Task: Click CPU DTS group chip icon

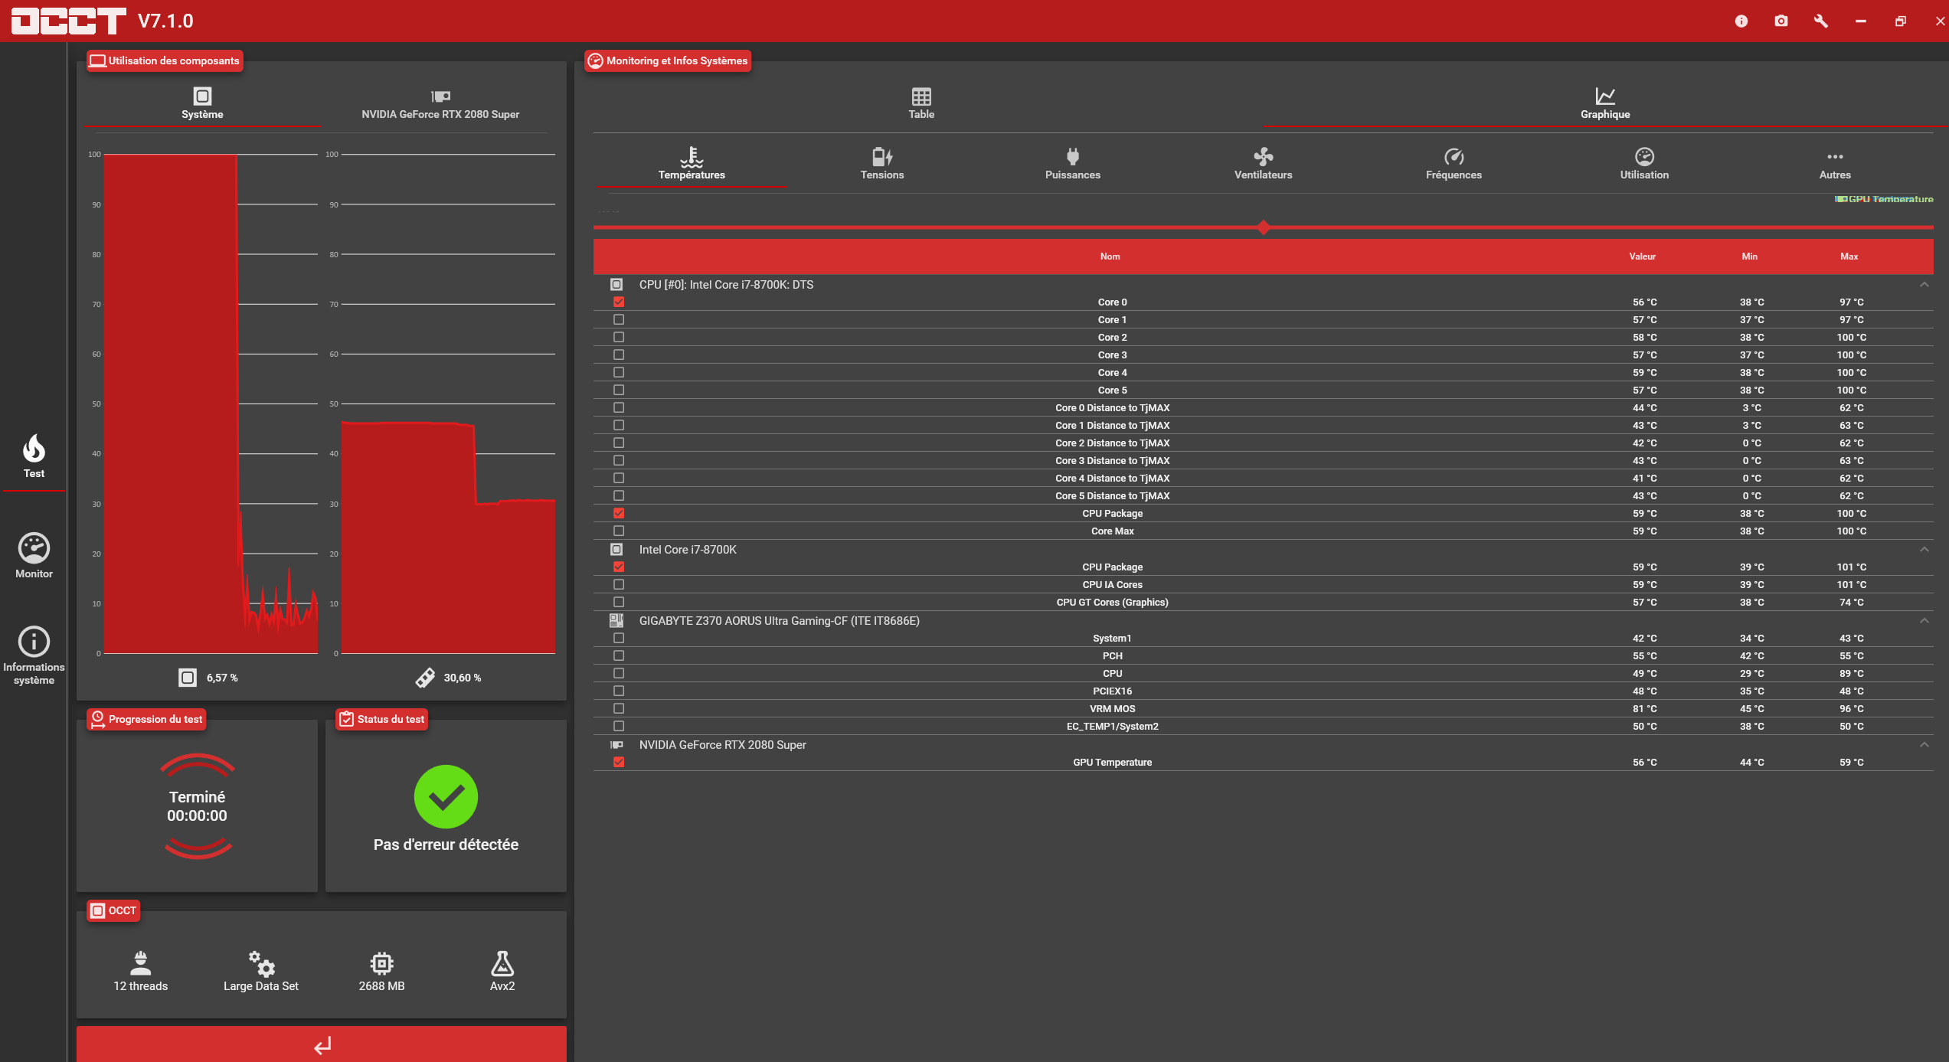Action: [616, 285]
